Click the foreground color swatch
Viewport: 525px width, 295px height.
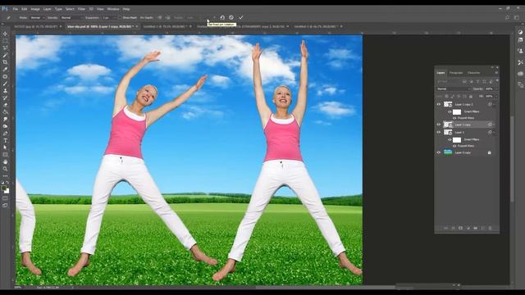point(3,188)
